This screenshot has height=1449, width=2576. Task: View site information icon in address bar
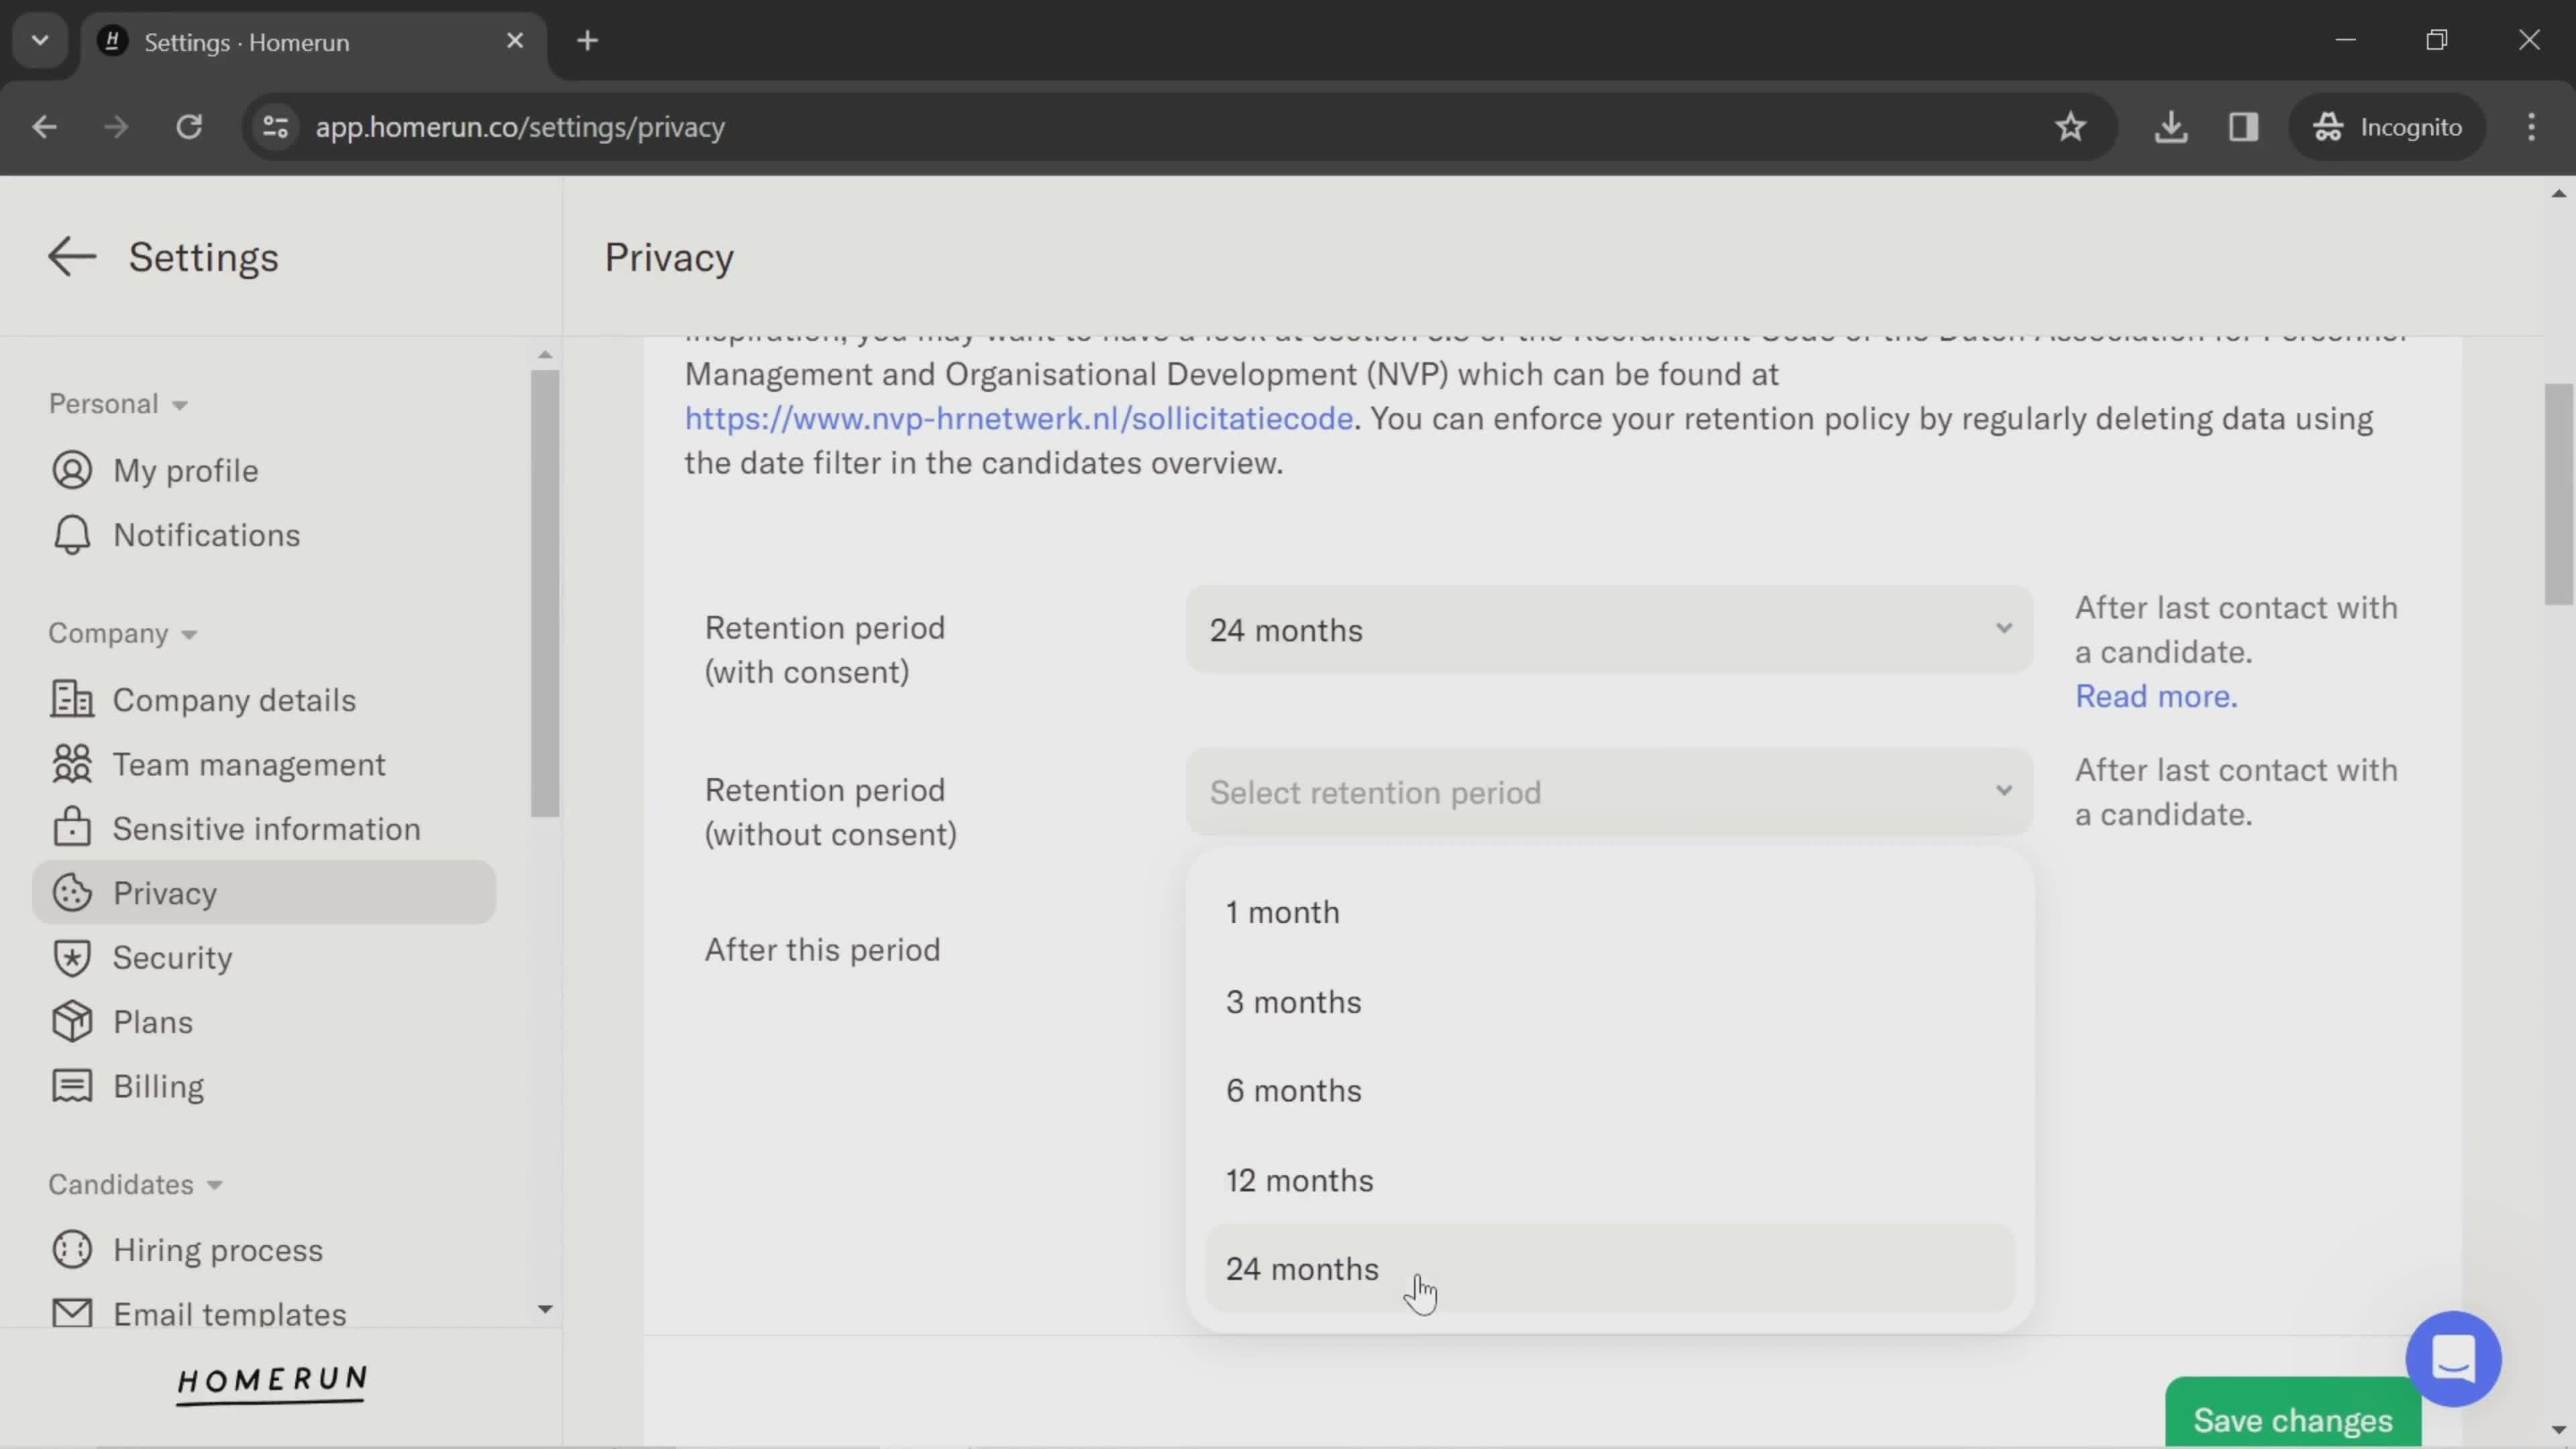coord(275,127)
